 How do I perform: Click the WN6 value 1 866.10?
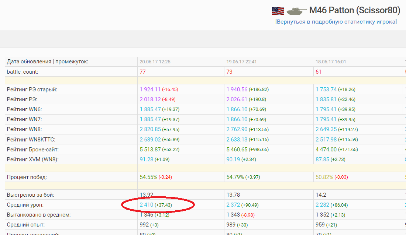tap(237, 109)
